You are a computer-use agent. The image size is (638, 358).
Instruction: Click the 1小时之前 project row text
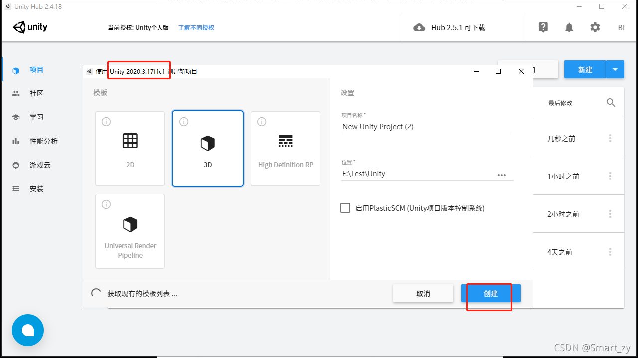(563, 177)
